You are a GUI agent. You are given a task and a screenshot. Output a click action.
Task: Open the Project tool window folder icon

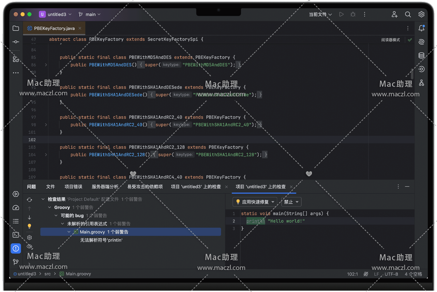[x=16, y=28]
